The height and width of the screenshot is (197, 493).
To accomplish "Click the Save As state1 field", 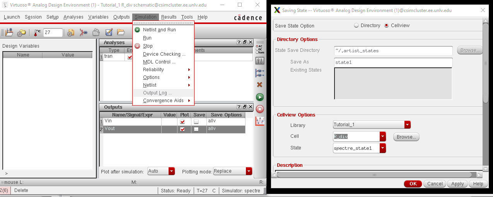I will coord(393,62).
